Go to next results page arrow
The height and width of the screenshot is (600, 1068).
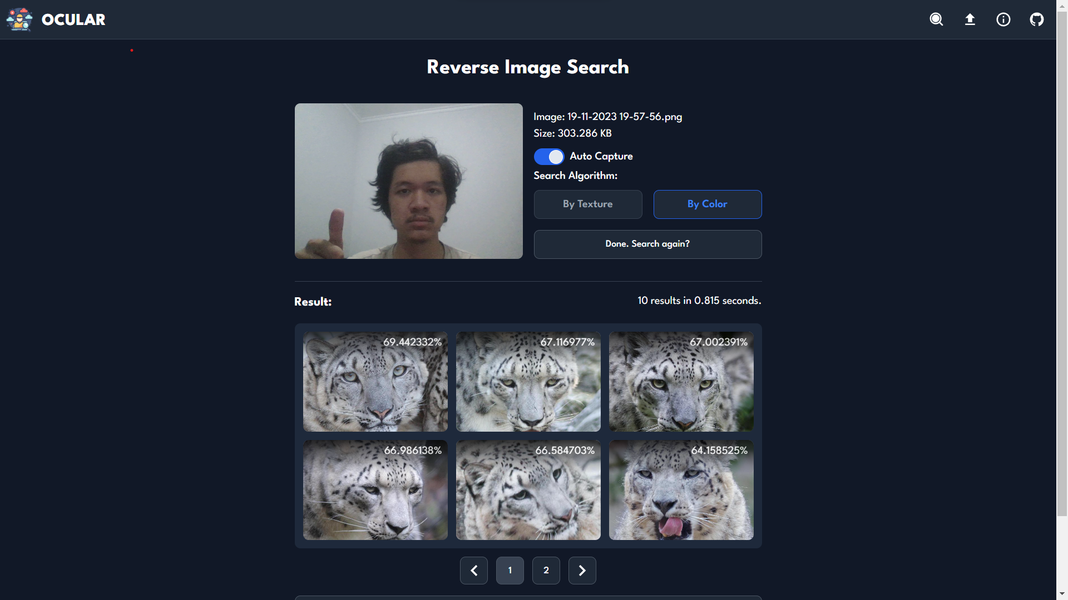pos(582,571)
